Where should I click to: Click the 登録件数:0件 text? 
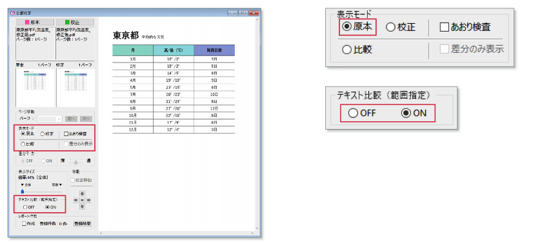[53, 224]
